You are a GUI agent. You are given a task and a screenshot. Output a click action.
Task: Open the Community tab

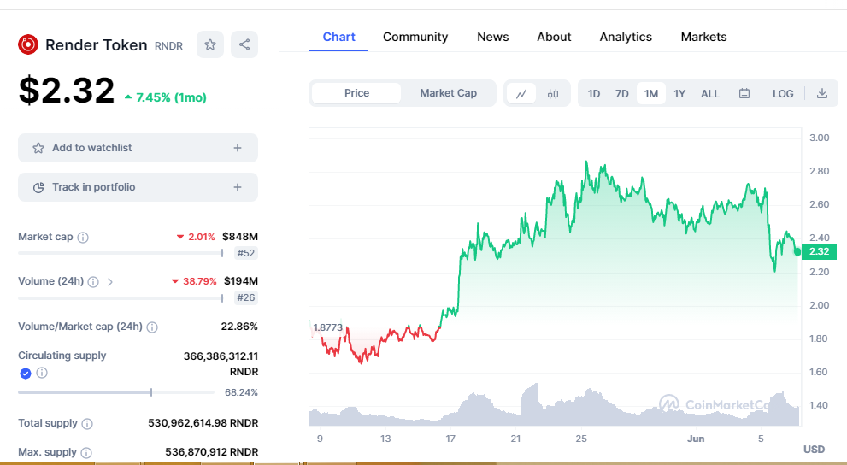click(x=415, y=37)
